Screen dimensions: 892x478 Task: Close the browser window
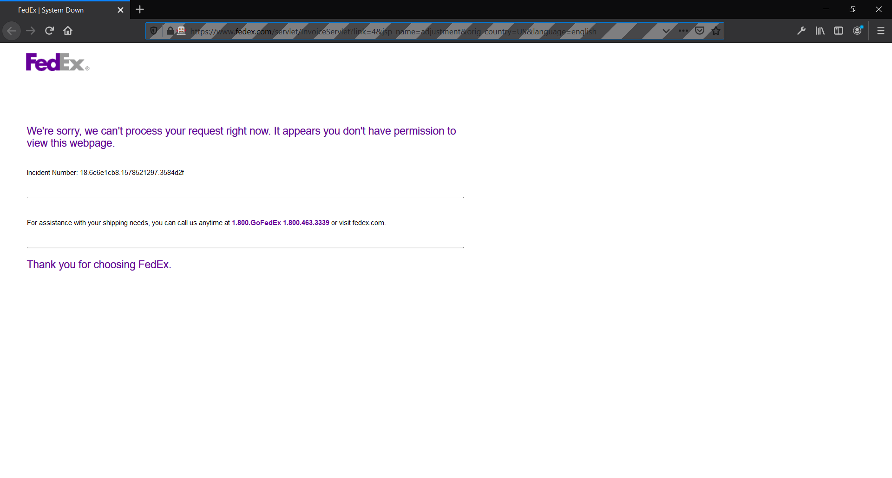879,9
